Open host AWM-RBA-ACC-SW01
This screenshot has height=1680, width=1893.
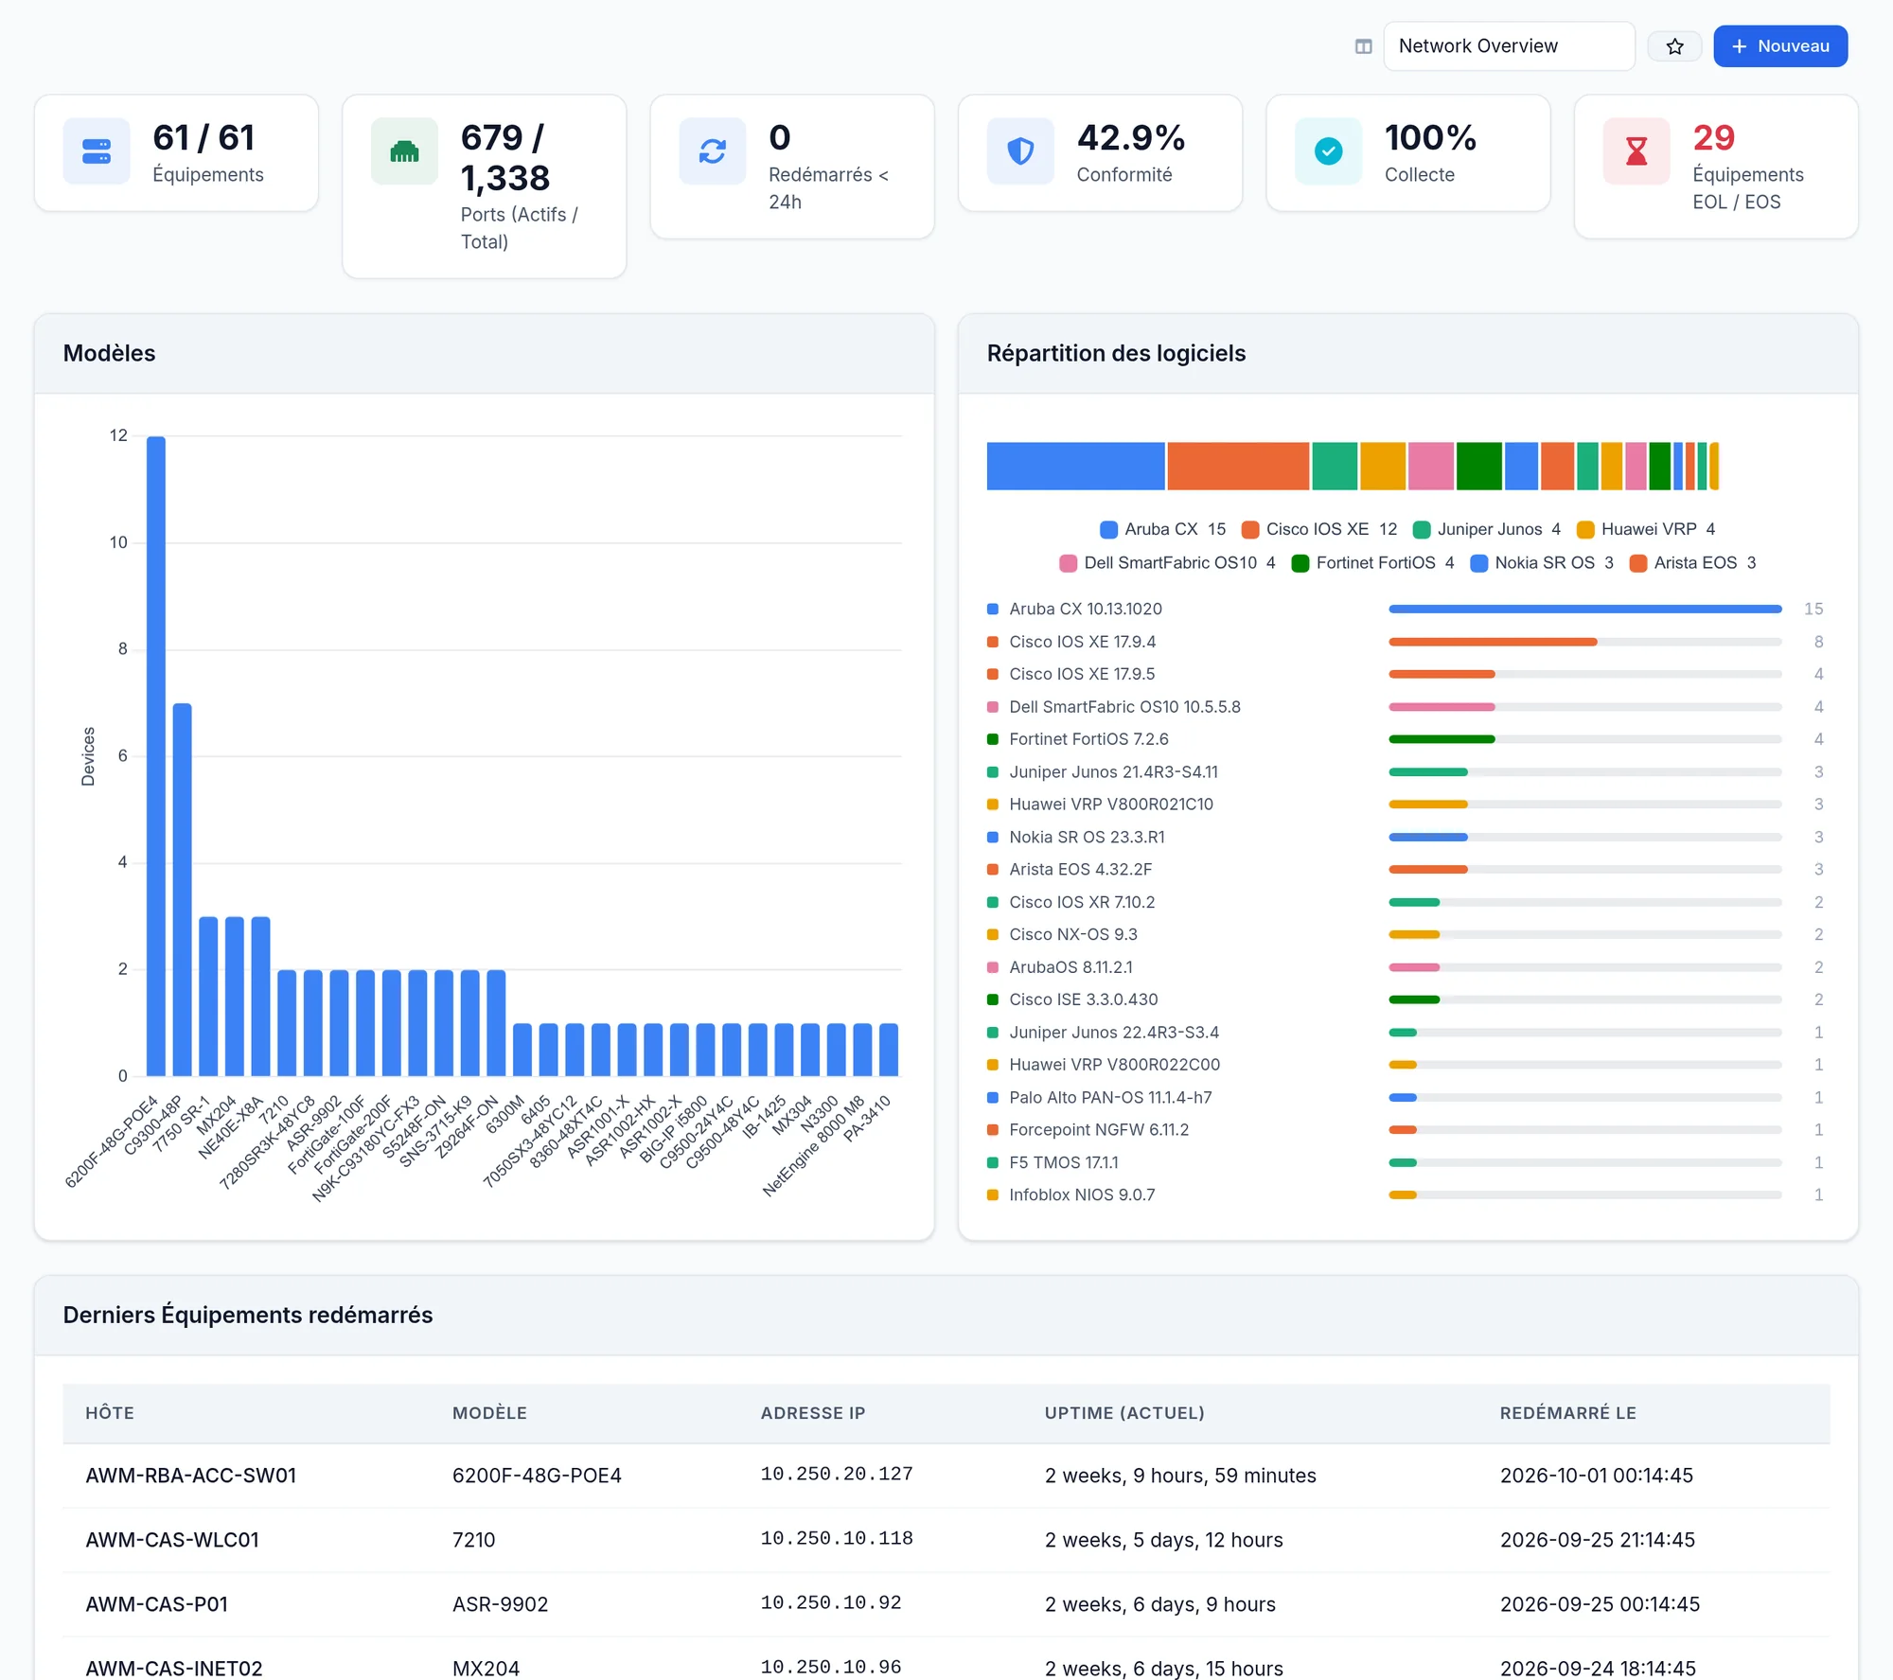[191, 1476]
